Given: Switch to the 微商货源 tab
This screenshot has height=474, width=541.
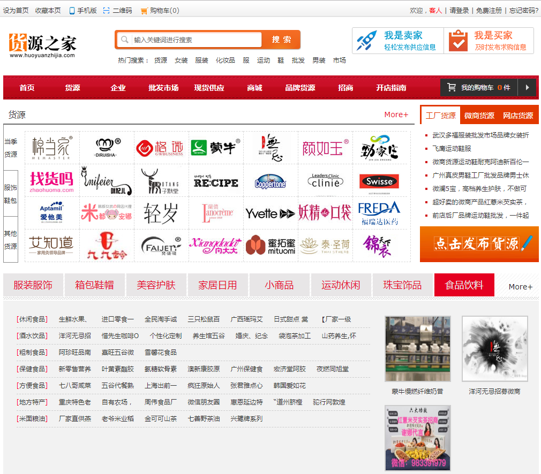Looking at the screenshot, I should pyautogui.click(x=479, y=116).
